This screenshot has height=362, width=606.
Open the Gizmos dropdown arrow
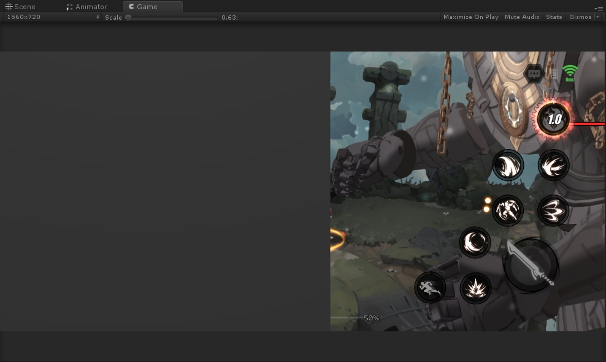pyautogui.click(x=597, y=17)
